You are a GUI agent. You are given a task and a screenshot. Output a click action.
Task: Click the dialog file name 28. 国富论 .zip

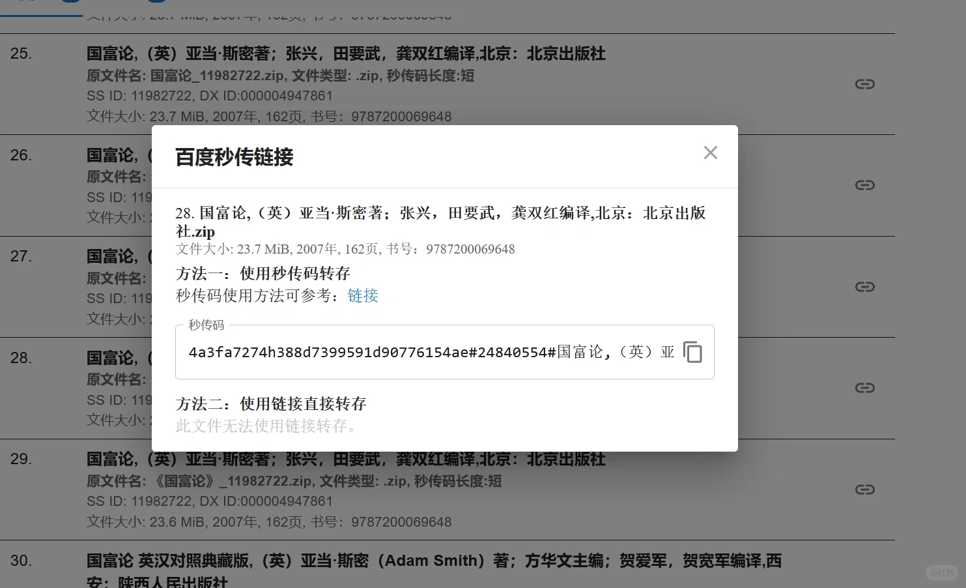point(440,222)
